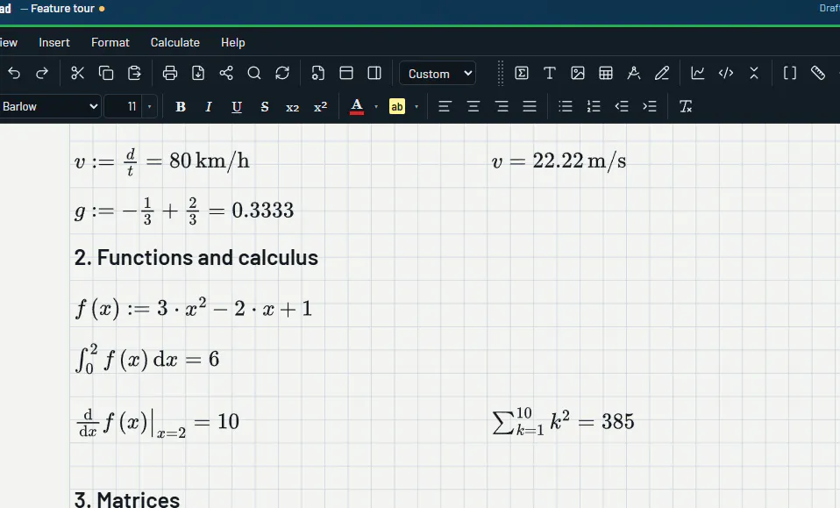Open the Help menu
840x508 pixels.
(x=233, y=42)
